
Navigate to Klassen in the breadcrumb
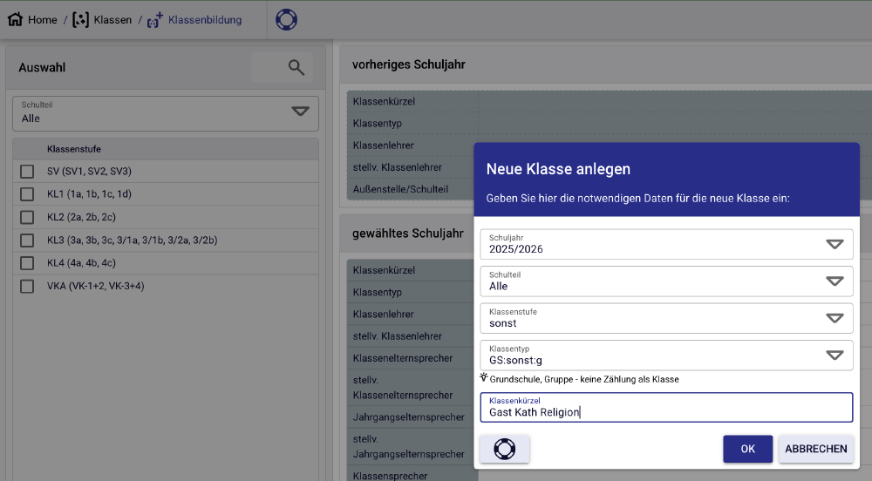coord(112,19)
